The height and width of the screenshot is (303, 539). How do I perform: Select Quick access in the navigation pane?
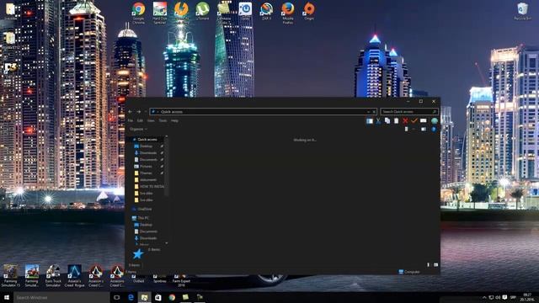[147, 140]
